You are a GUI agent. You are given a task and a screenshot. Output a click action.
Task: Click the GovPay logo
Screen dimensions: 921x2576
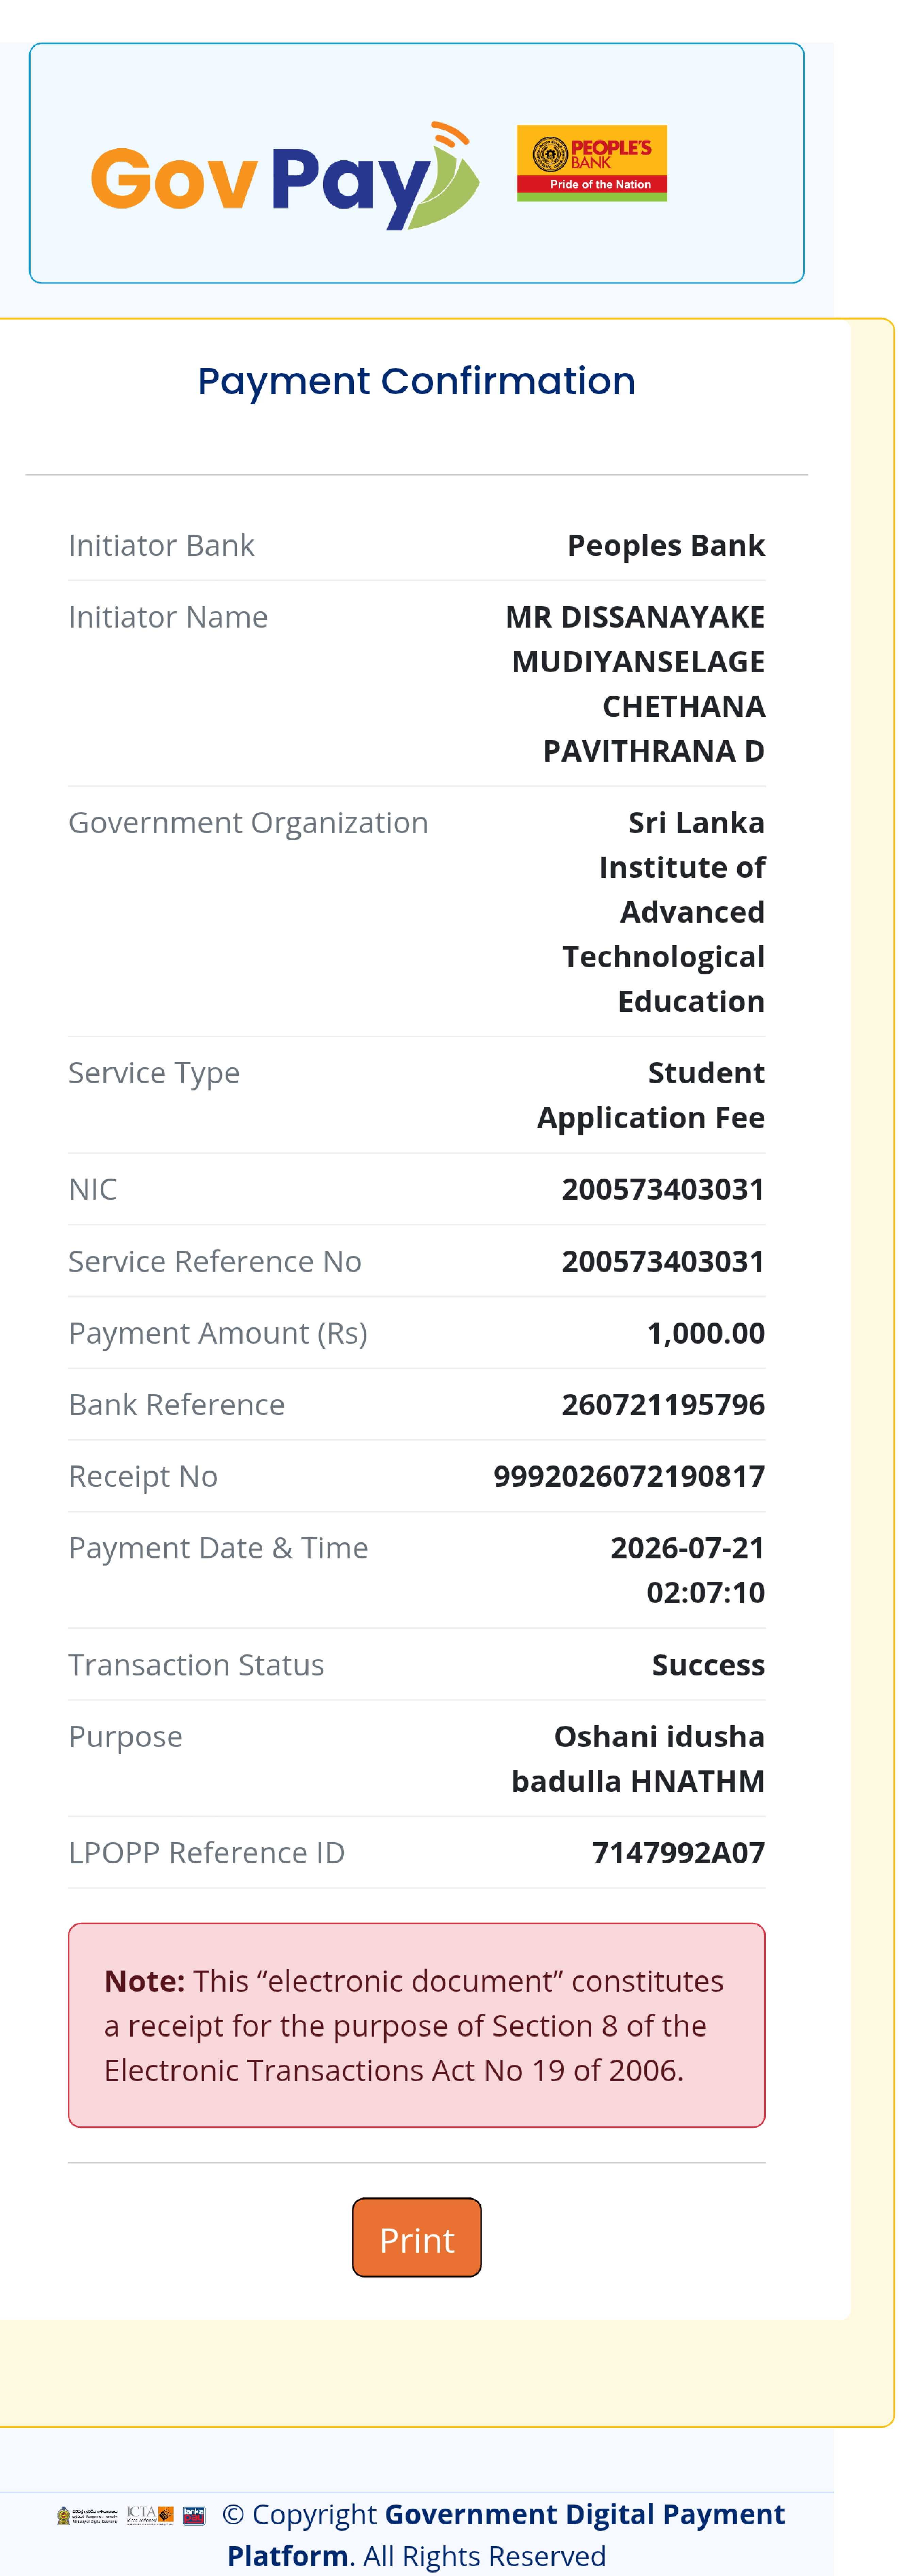pyautogui.click(x=285, y=176)
